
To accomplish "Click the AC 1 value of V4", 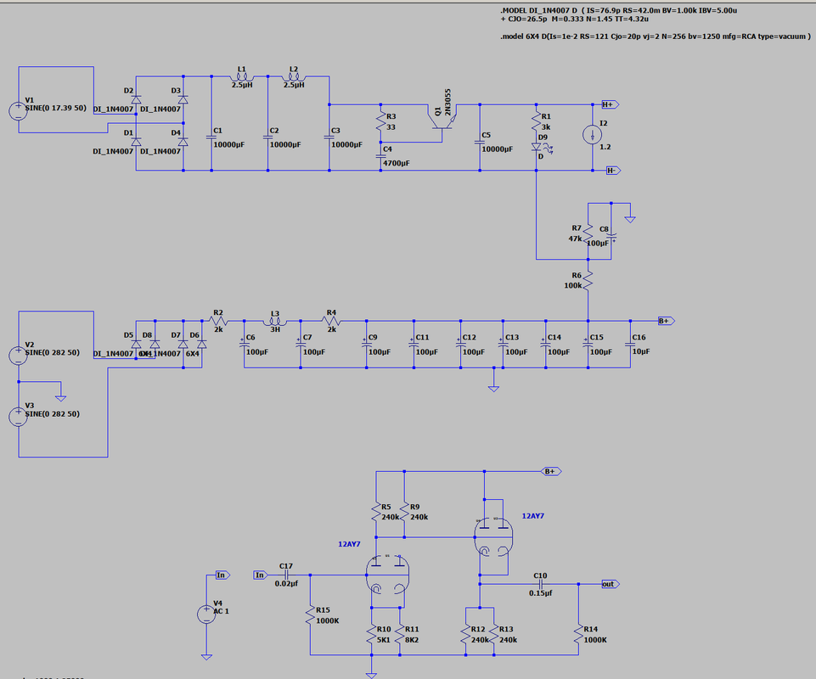I will (x=221, y=611).
